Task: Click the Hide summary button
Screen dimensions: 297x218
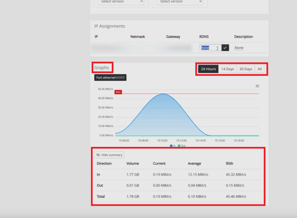Action: tap(109, 155)
